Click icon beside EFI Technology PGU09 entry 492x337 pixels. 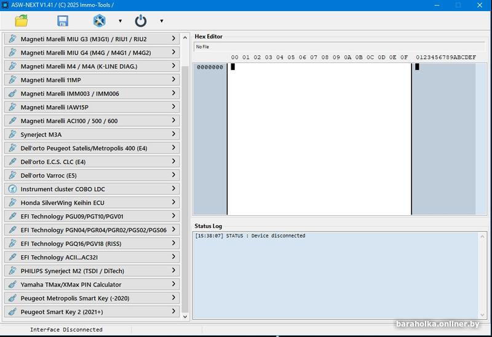tap(12, 216)
